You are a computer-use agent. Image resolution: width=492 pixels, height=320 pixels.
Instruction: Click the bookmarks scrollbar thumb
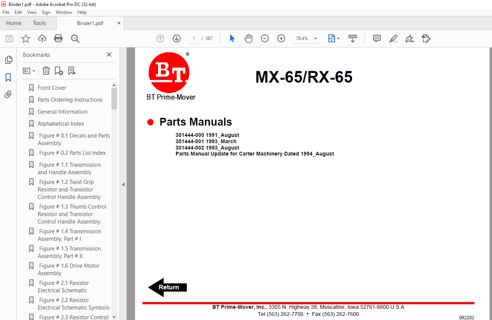coord(114,99)
